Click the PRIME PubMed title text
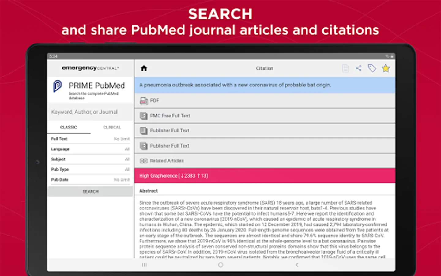The width and height of the screenshot is (441, 276). pyautogui.click(x=96, y=86)
